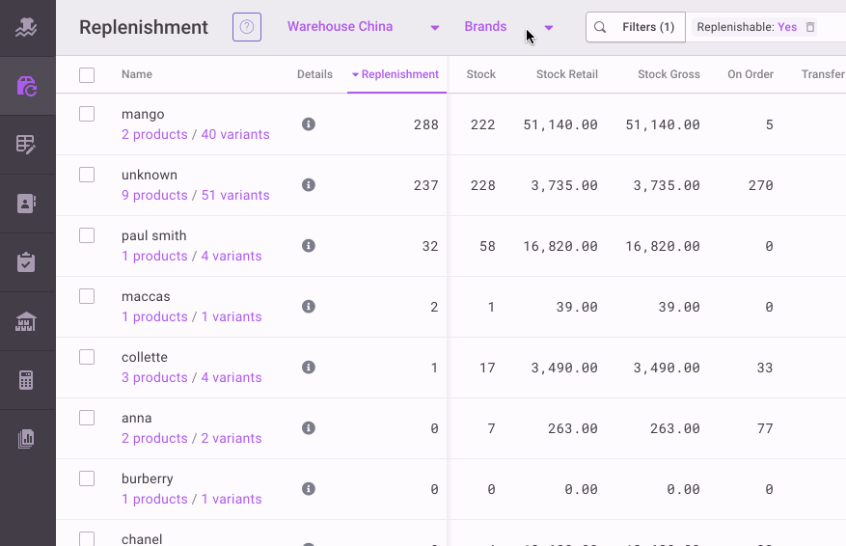This screenshot has width=846, height=546.
Task: Show details info for mango brand
Action: [x=309, y=124]
